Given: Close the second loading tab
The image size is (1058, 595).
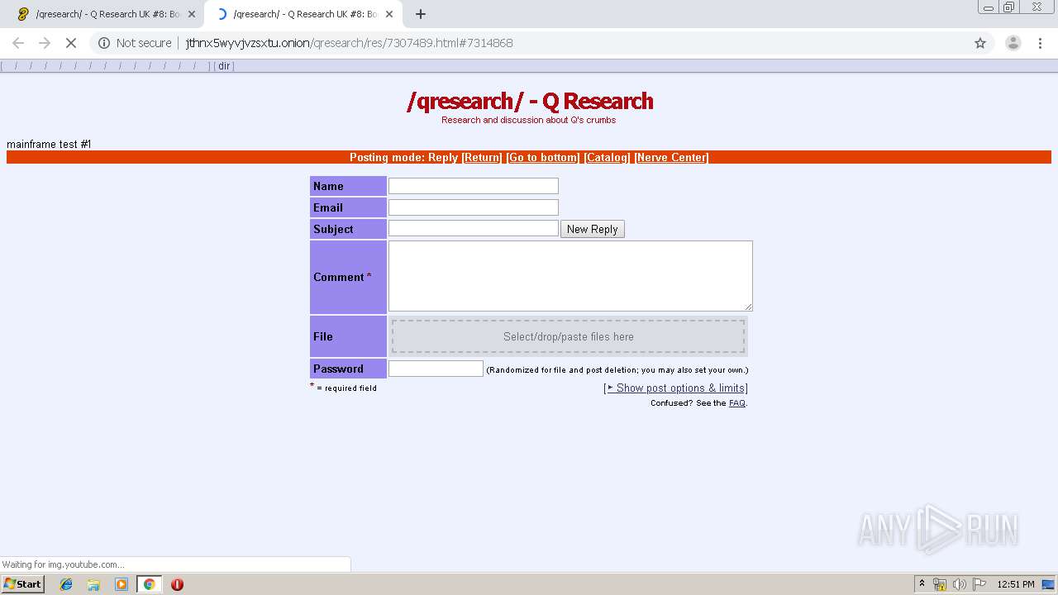Looking at the screenshot, I should click(389, 14).
